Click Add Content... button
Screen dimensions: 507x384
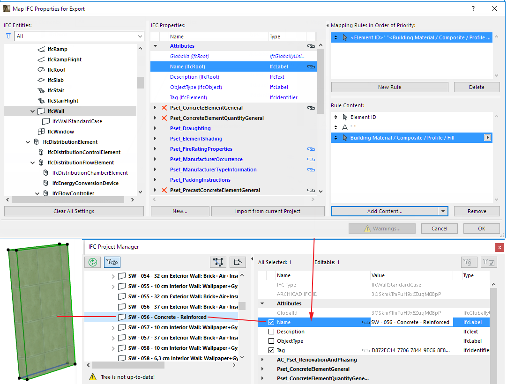pyautogui.click(x=385, y=211)
